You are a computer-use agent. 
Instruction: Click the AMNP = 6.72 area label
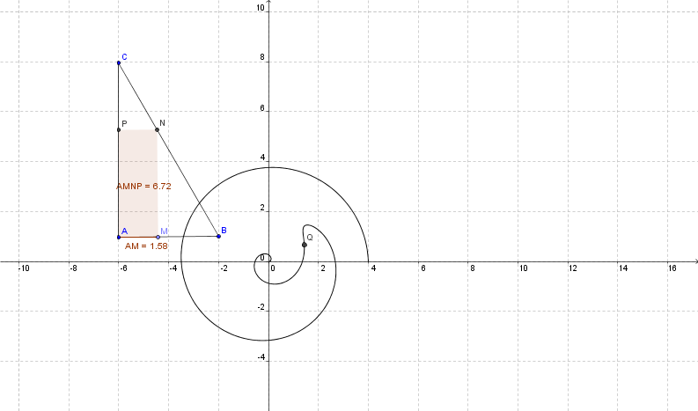(143, 186)
